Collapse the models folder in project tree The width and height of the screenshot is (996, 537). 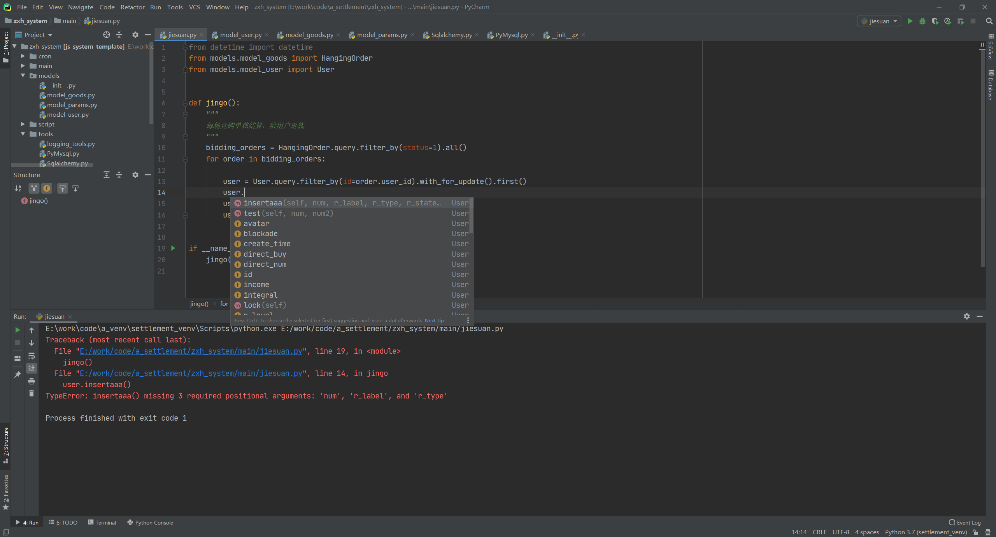[23, 75]
